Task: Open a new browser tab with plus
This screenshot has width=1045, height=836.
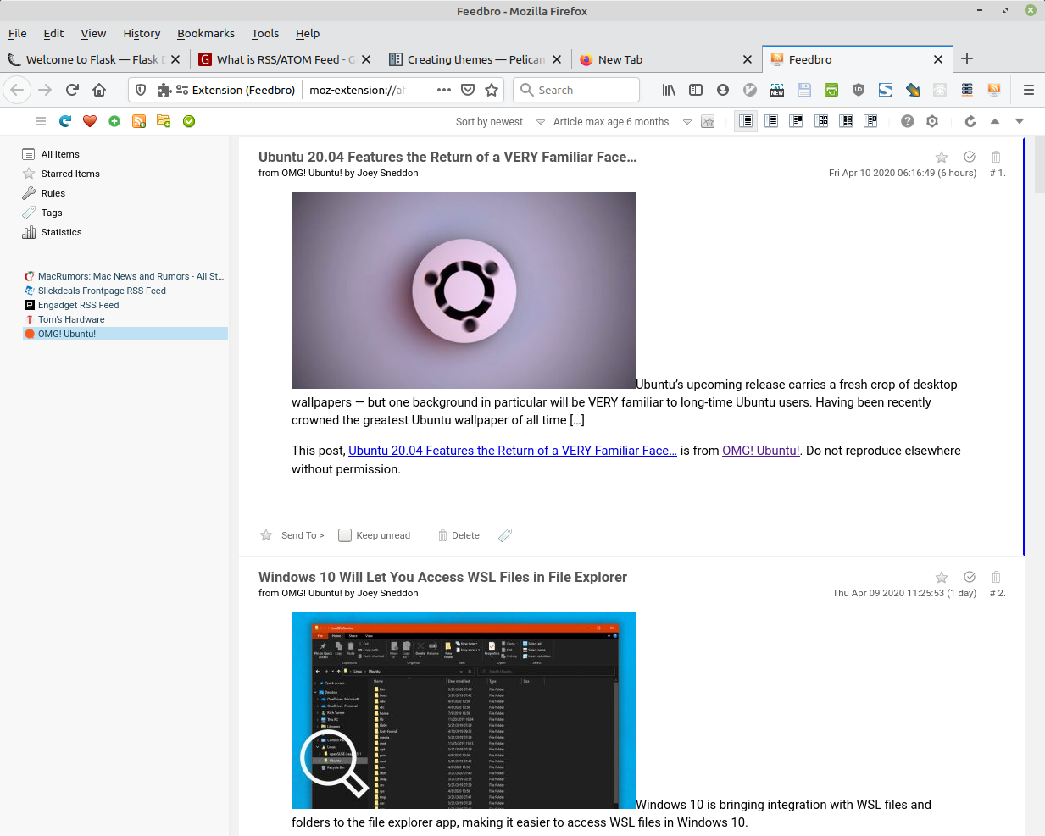Action: tap(967, 58)
